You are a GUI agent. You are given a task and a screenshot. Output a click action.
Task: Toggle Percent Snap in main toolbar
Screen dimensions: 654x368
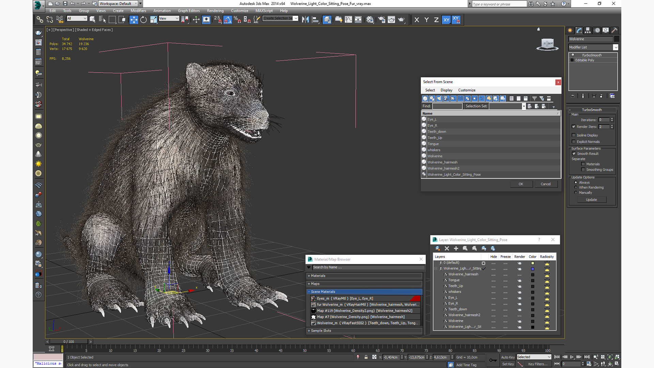point(237,19)
